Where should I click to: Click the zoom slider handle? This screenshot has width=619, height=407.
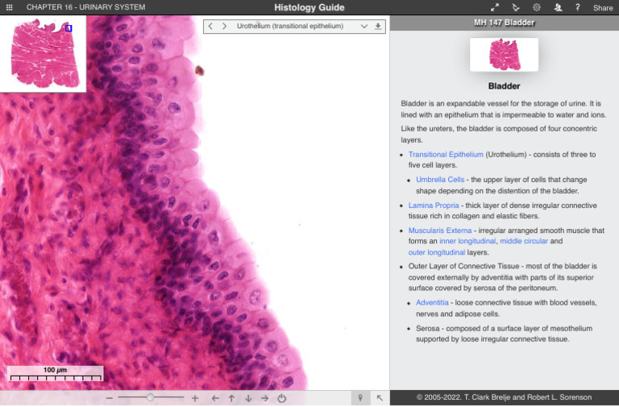150,398
